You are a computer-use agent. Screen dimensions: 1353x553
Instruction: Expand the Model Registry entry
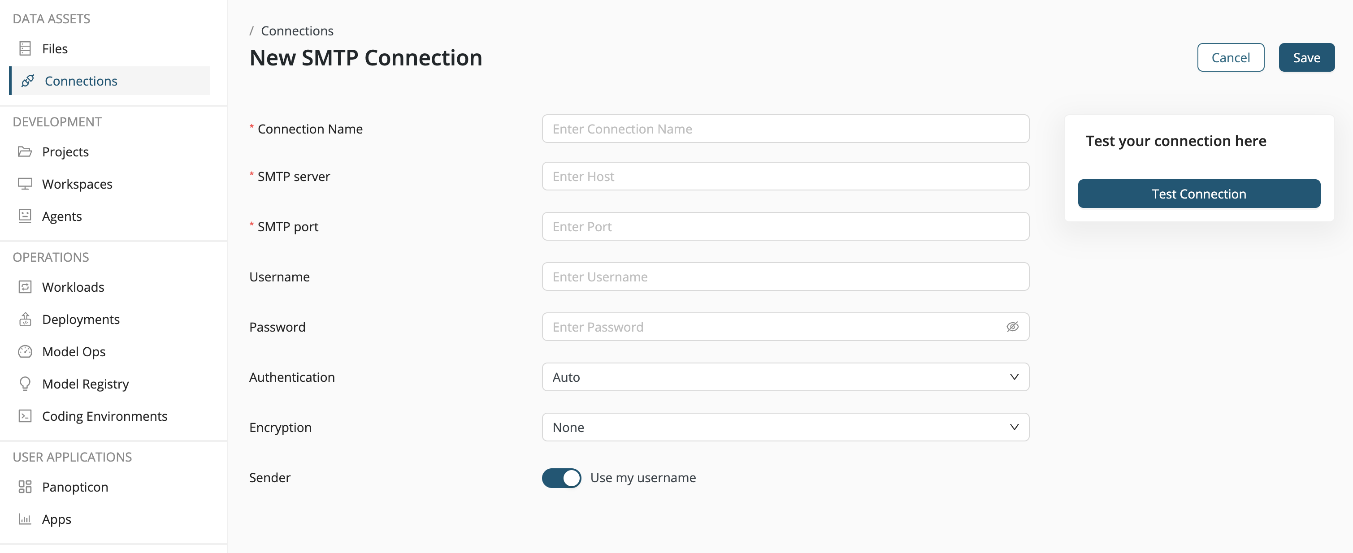pos(85,383)
